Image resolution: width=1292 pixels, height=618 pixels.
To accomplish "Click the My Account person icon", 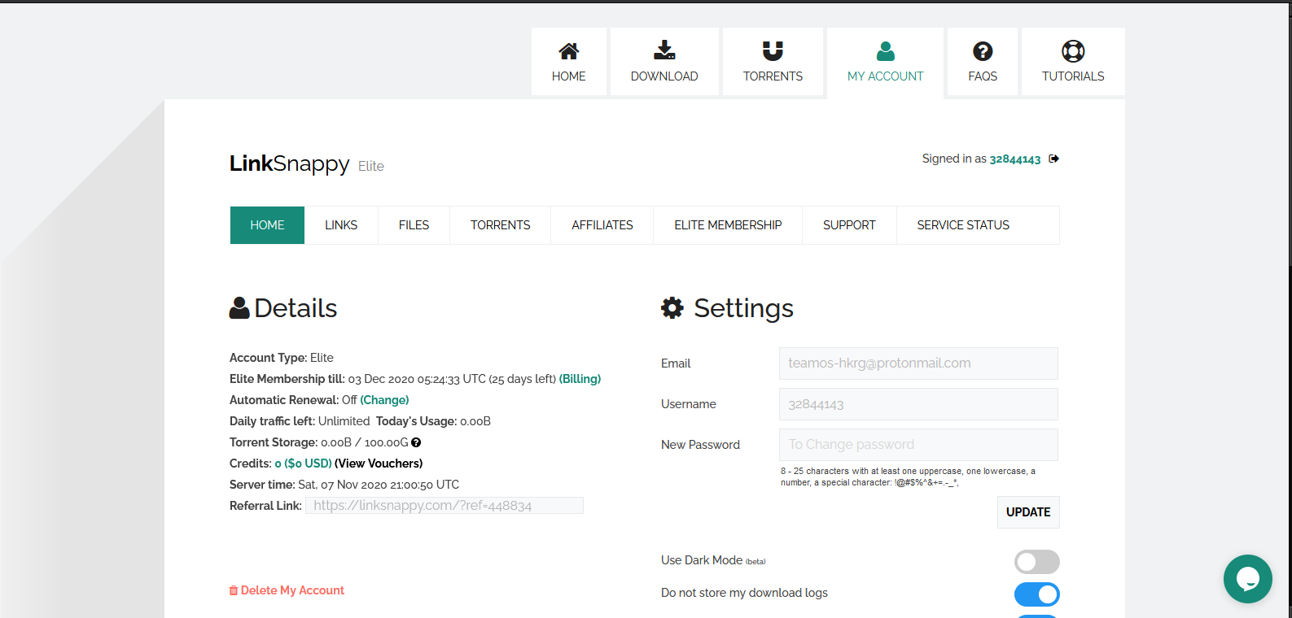I will (x=886, y=51).
